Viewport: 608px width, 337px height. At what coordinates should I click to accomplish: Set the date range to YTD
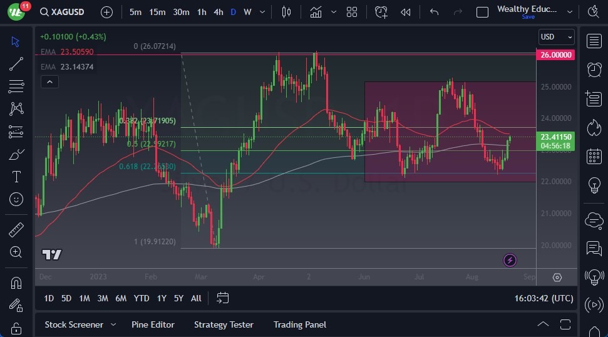[142, 298]
